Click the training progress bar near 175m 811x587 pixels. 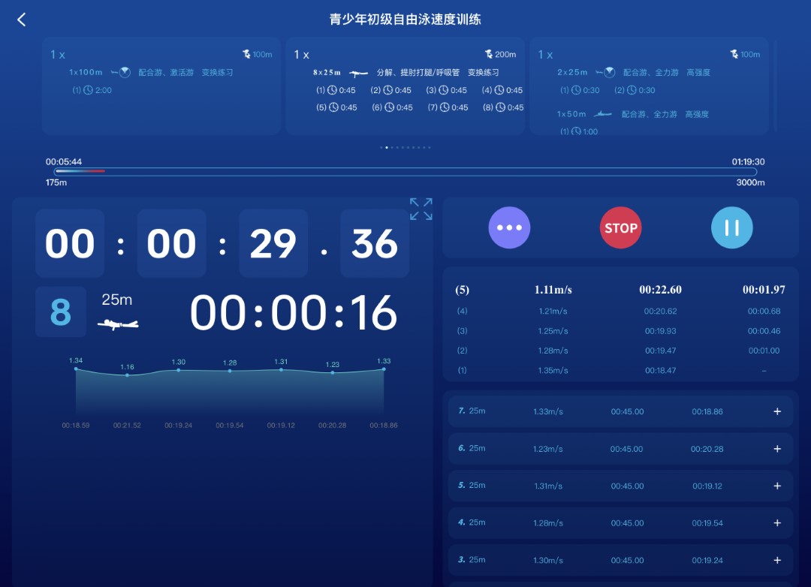click(x=83, y=171)
